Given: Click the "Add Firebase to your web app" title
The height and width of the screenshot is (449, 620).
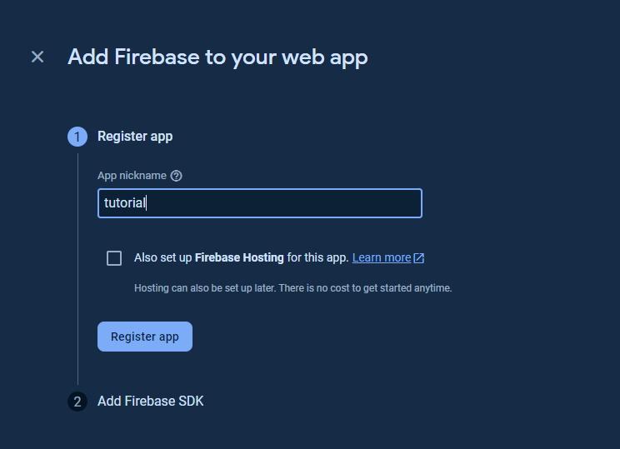Looking at the screenshot, I should 217,57.
